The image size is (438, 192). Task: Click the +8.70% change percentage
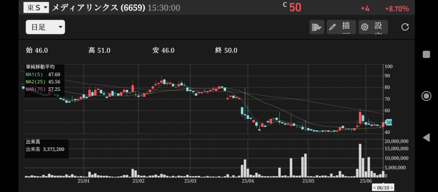(x=397, y=9)
